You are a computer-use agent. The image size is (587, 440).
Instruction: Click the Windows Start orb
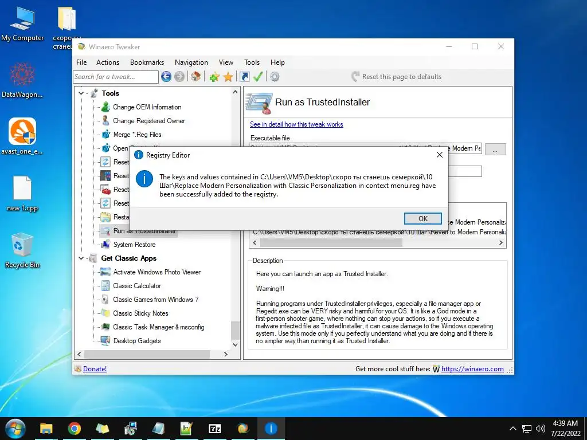pyautogui.click(x=15, y=429)
